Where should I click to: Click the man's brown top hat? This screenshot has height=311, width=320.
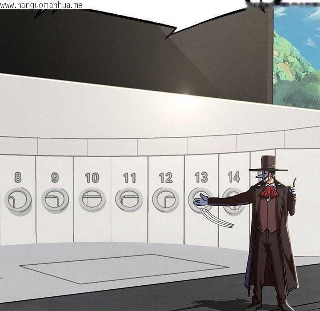(x=268, y=163)
